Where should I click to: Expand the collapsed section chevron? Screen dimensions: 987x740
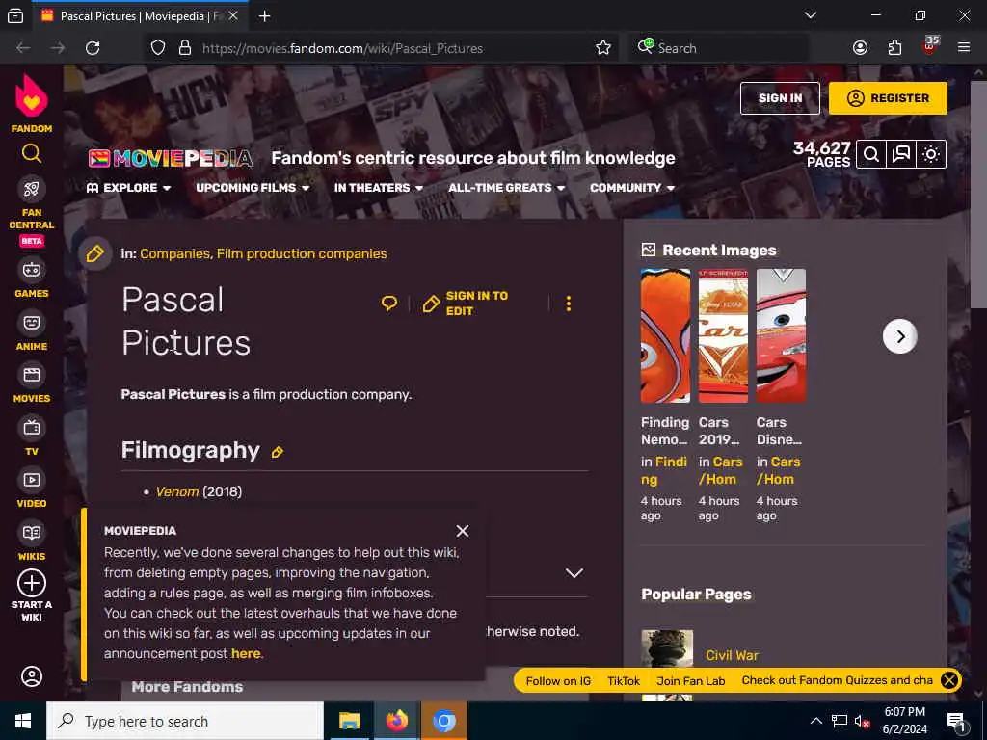tap(574, 573)
